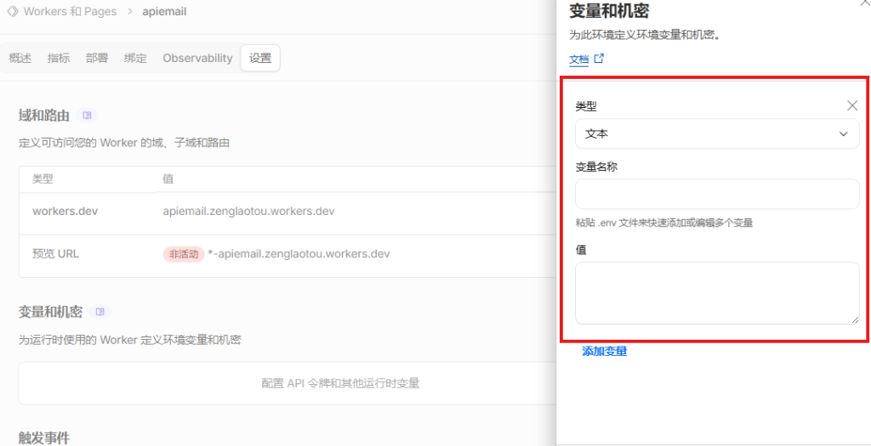
Task: Select the 设置 tab
Action: [260, 59]
